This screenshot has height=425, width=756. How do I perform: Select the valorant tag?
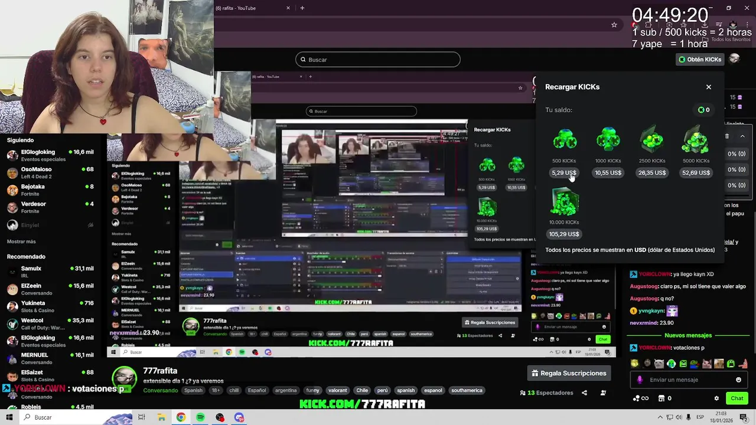tap(338, 390)
